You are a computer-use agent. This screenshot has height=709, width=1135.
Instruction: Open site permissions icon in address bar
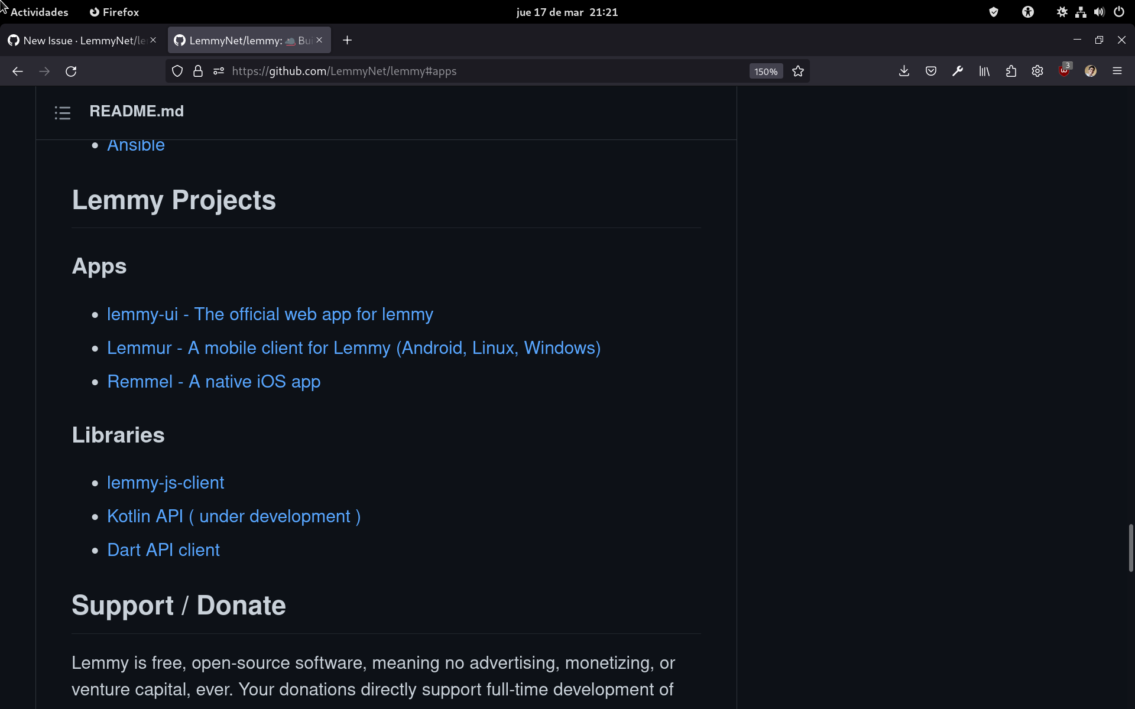[x=219, y=71]
